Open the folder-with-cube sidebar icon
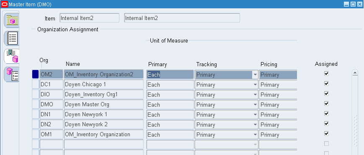The image size is (364, 155). [11, 21]
